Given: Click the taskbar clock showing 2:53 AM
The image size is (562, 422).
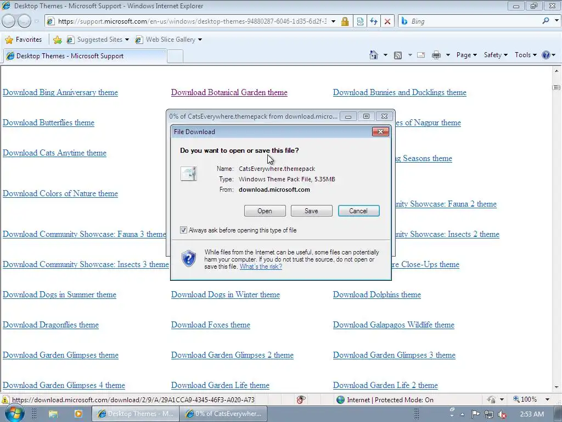Looking at the screenshot, I should [531, 414].
